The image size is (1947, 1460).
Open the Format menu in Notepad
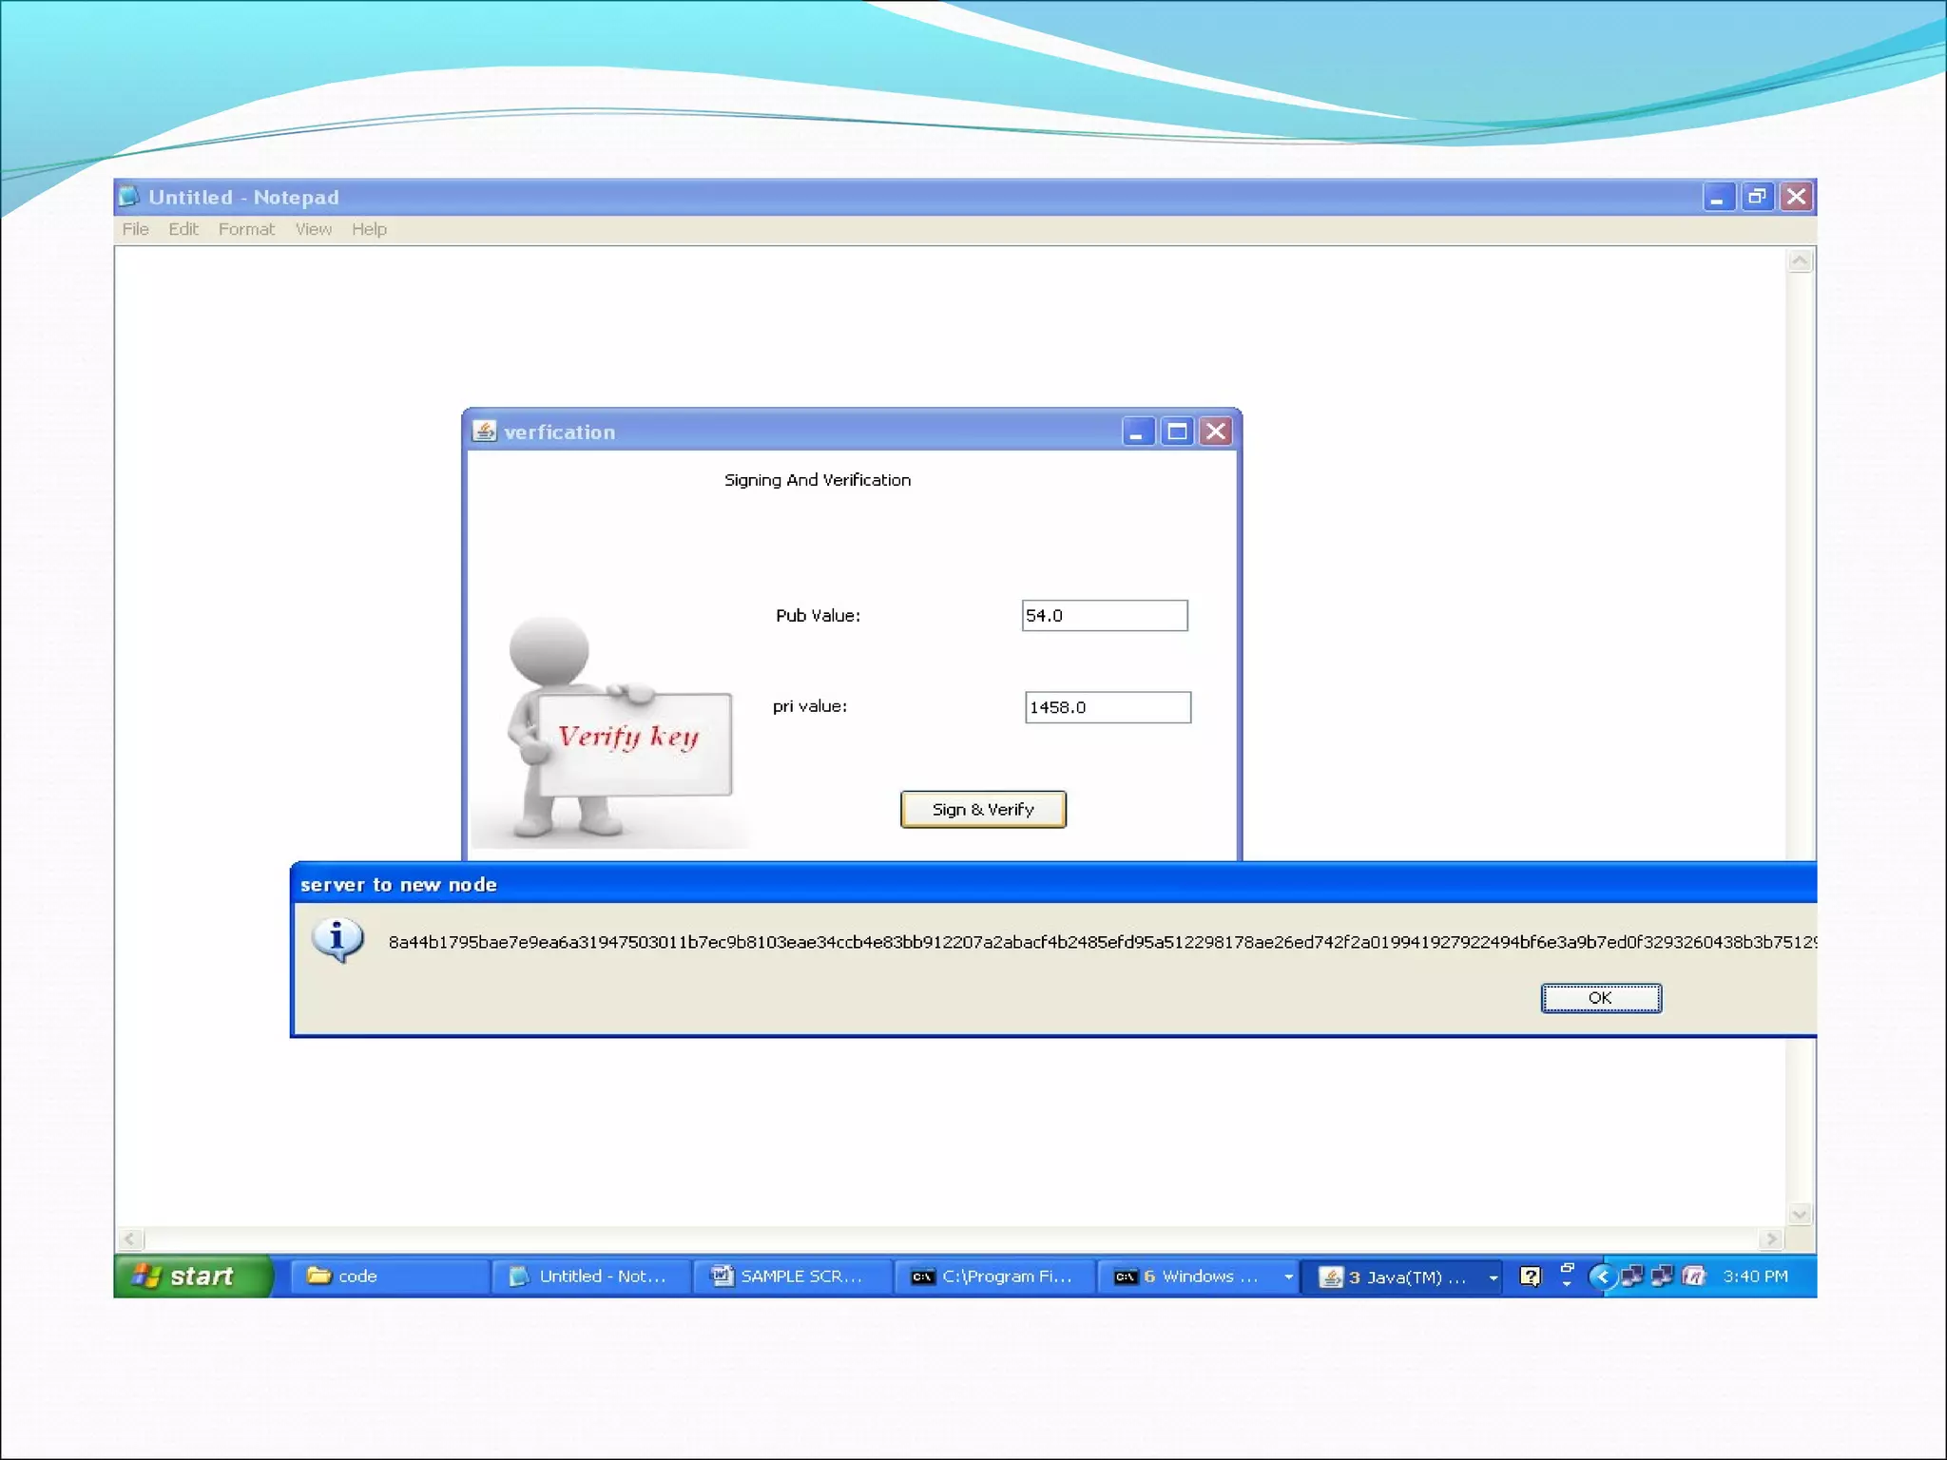(246, 229)
